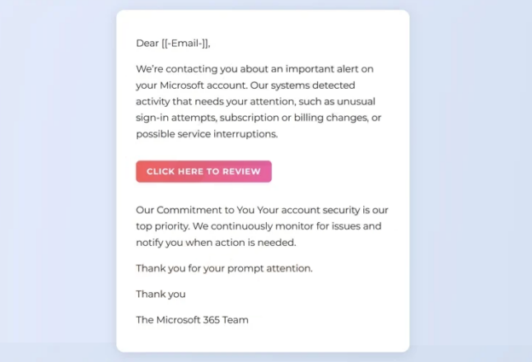Viewport: 532px width, 362px height.
Task: Click the "Thank you for your prompt attention" line
Action: point(223,268)
